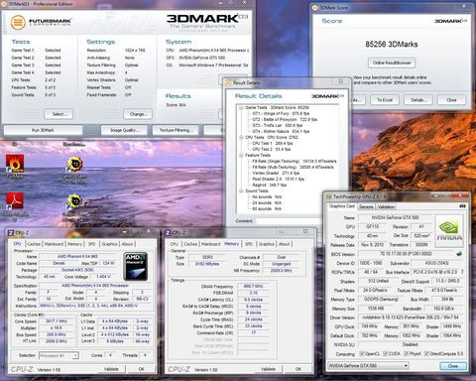Open Caches tab in the CPU-Z processor window

[34, 244]
